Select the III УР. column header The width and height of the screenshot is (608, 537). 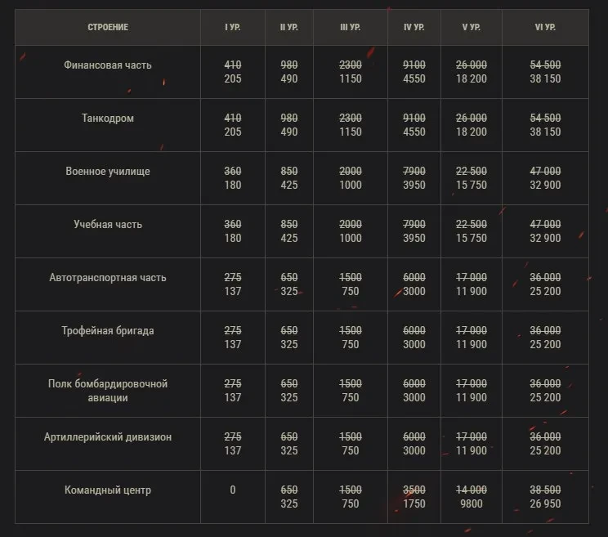350,27
